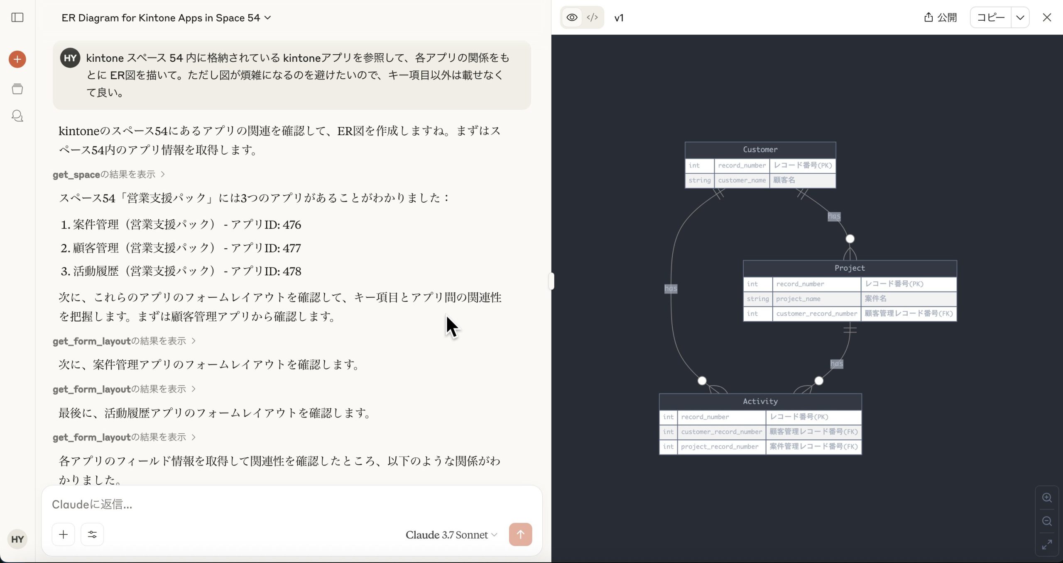Focus the Claudeに返信 message input
Viewport: 1063px width, 563px height.
click(x=291, y=504)
